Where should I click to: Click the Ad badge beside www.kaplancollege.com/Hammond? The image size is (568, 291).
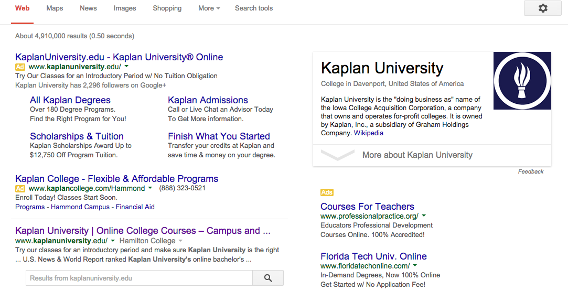pos(20,188)
